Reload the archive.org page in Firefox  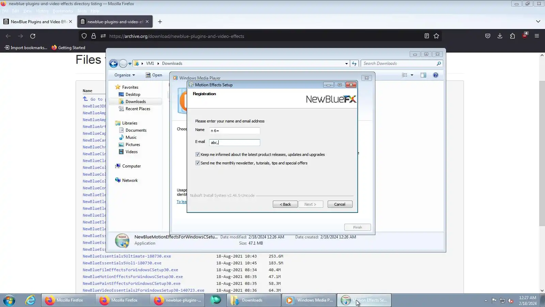pos(33,36)
